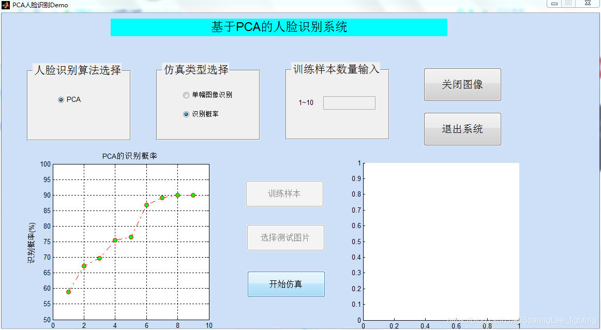Click the data point at x=2 on the plot

point(84,266)
